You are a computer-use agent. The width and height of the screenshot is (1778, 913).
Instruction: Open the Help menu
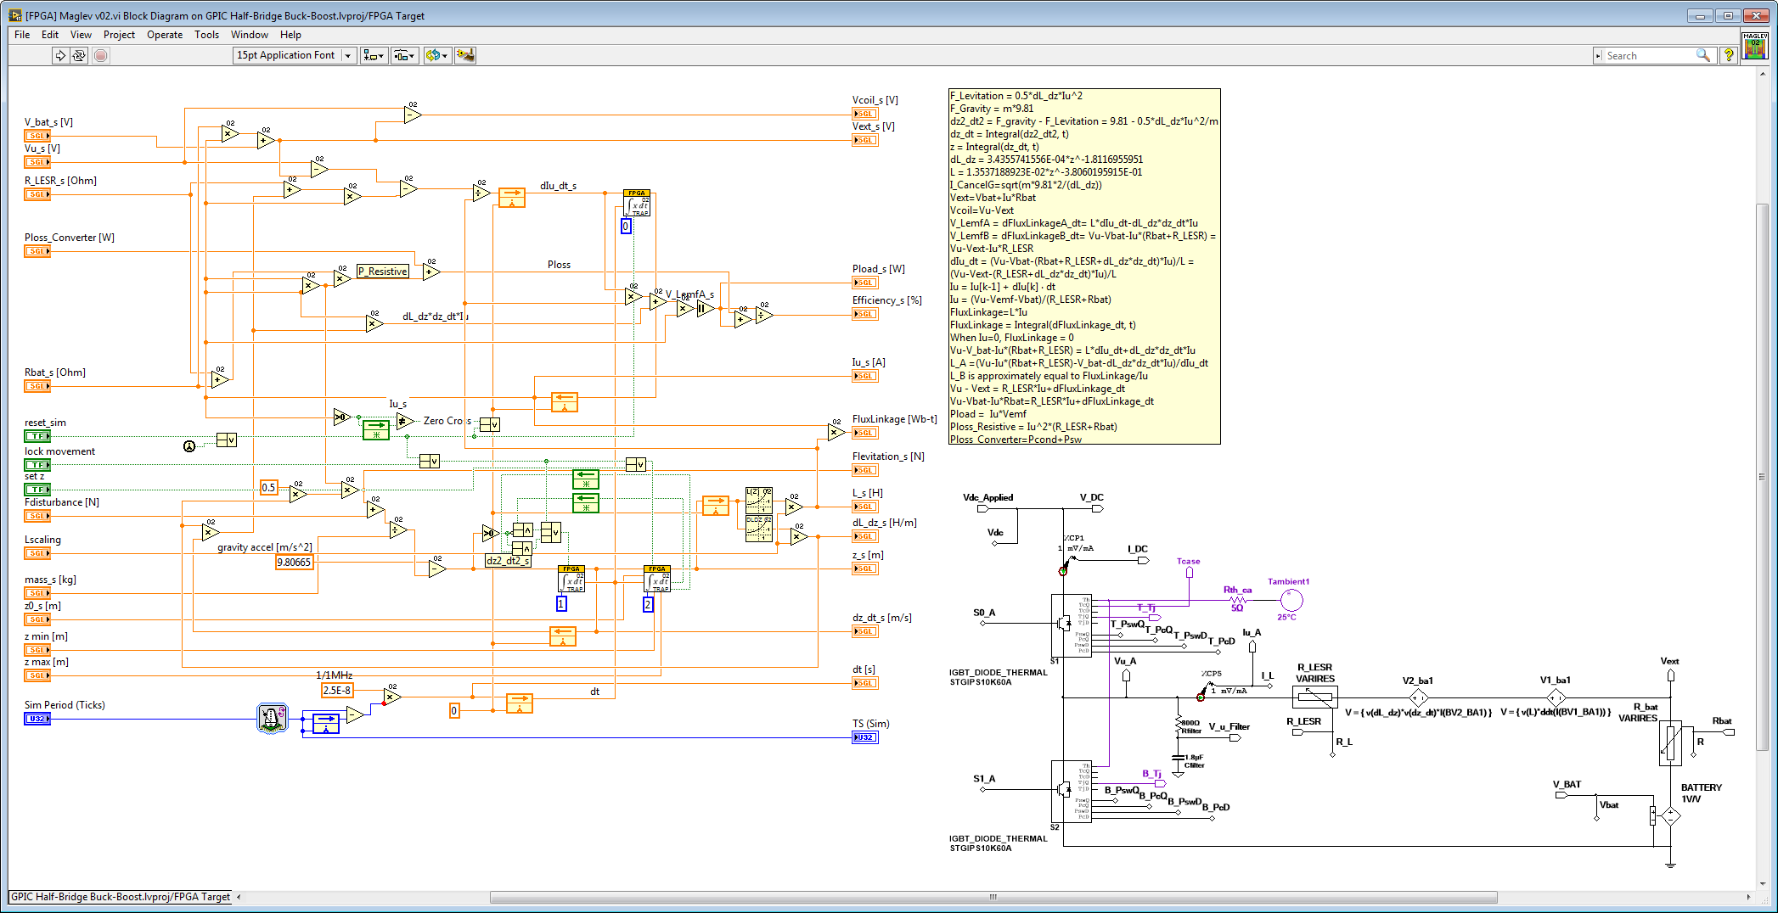click(x=290, y=35)
